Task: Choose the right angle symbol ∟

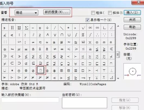Action: click(104, 28)
